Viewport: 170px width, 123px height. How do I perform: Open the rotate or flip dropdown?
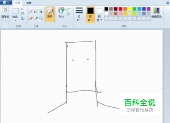pyautogui.click(x=23, y=18)
